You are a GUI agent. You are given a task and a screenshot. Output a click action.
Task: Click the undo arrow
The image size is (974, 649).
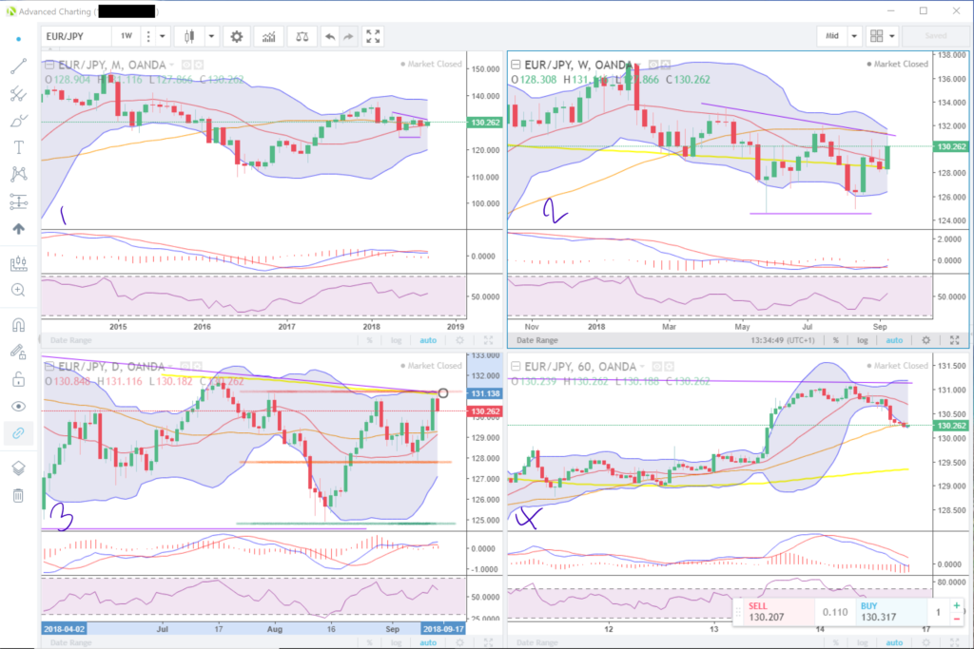(330, 36)
